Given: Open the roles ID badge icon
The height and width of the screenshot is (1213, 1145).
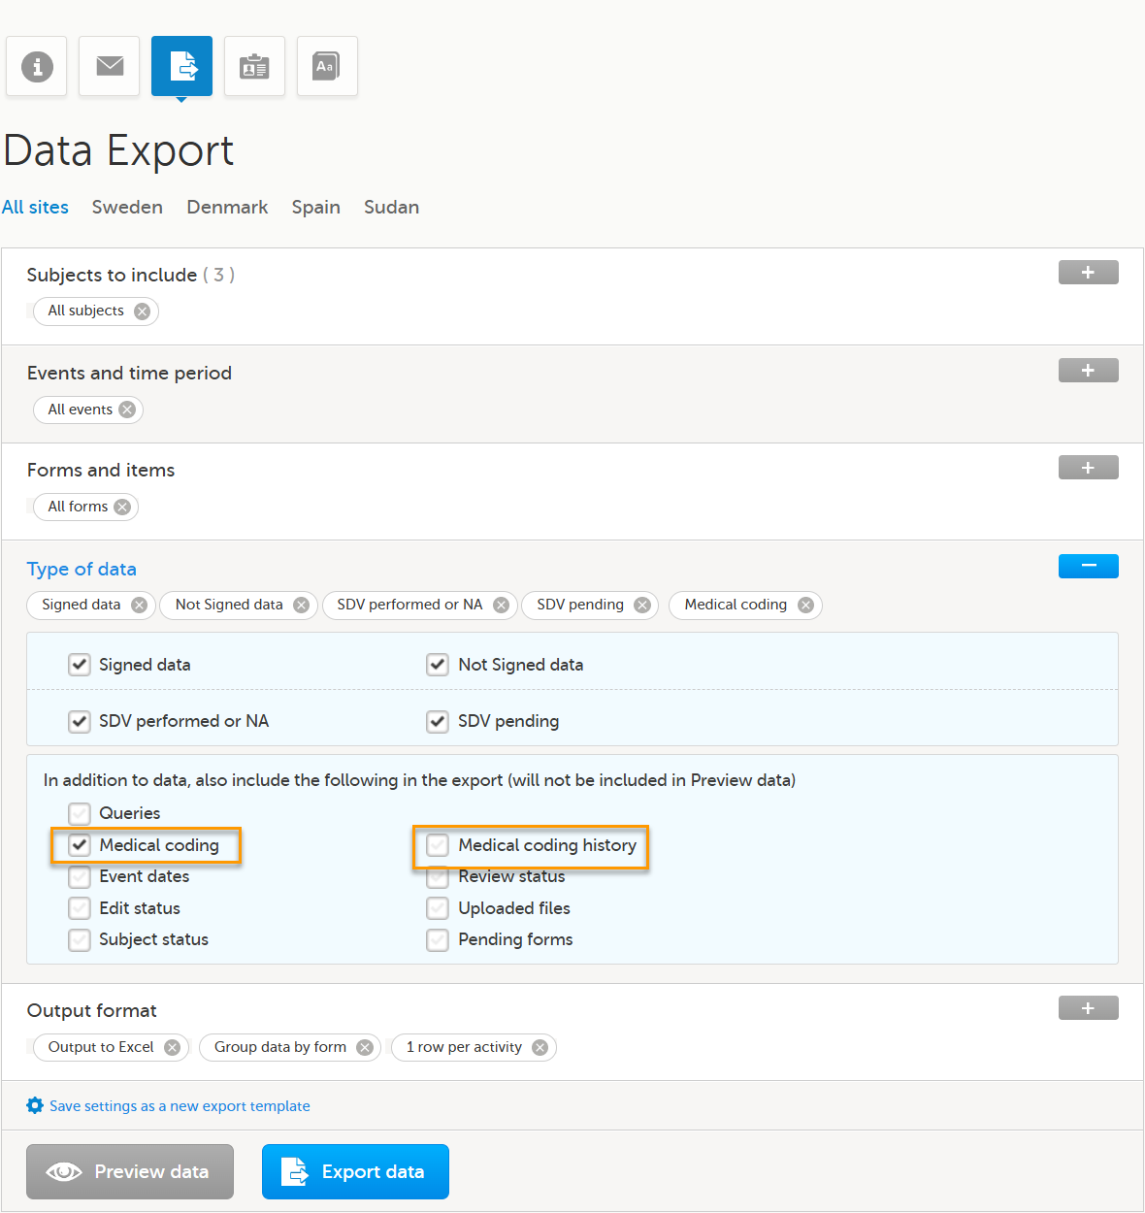Looking at the screenshot, I should pos(254,66).
